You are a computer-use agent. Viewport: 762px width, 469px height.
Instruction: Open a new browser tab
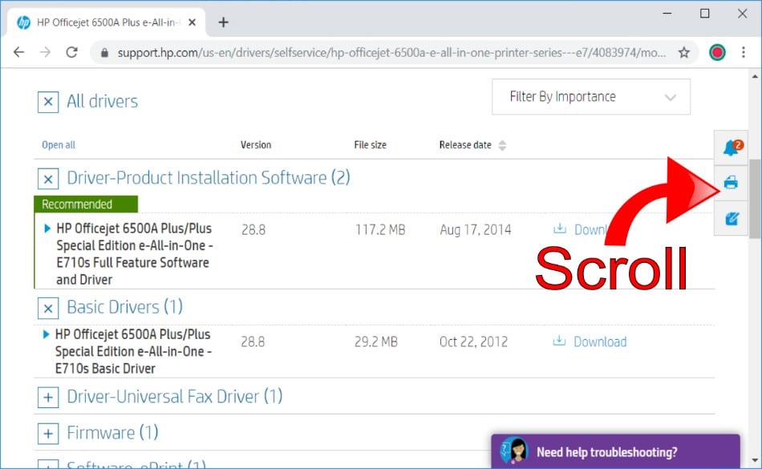point(223,22)
